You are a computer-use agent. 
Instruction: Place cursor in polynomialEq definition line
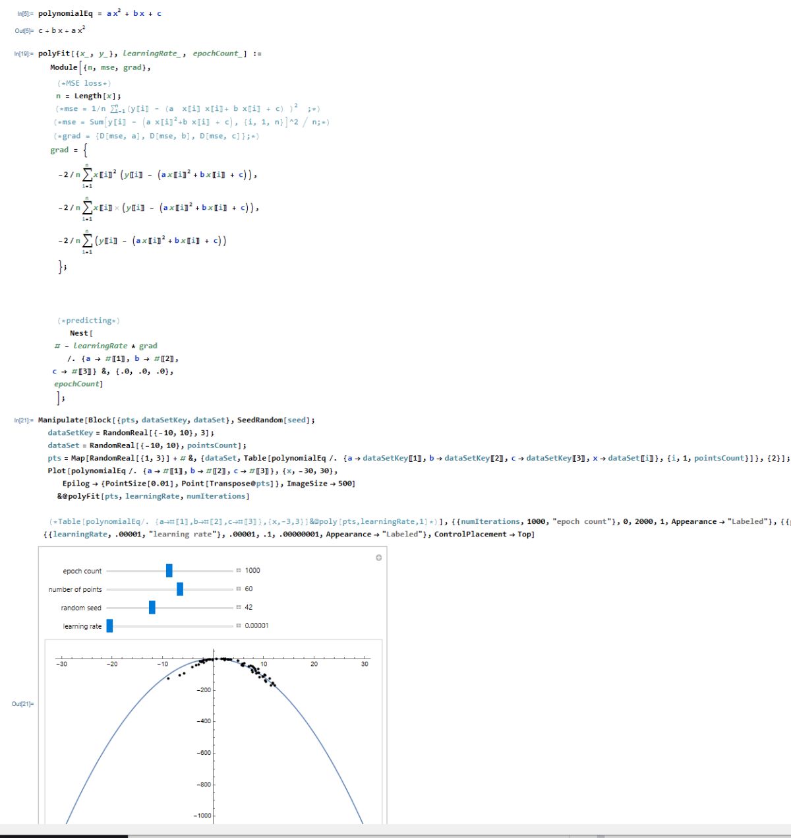click(100, 13)
